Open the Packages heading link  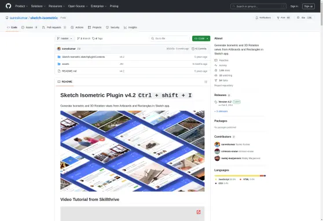coord(221,121)
